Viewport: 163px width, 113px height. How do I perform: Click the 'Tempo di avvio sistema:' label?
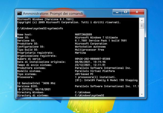pyautogui.click(x=35, y=65)
